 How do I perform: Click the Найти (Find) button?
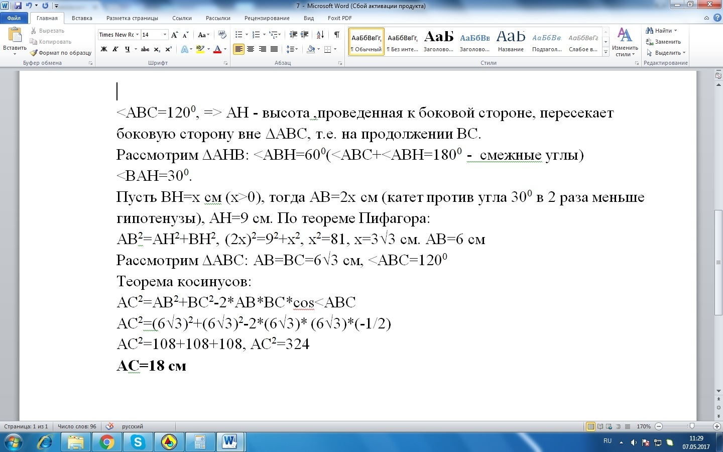click(x=662, y=31)
